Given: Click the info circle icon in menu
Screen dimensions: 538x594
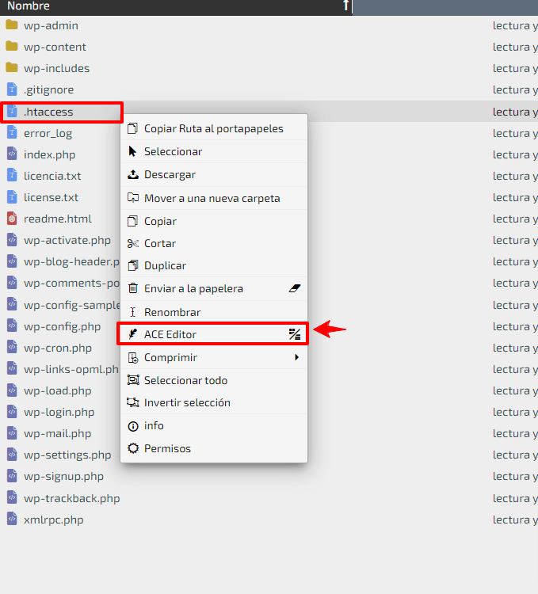Looking at the screenshot, I should coord(133,426).
